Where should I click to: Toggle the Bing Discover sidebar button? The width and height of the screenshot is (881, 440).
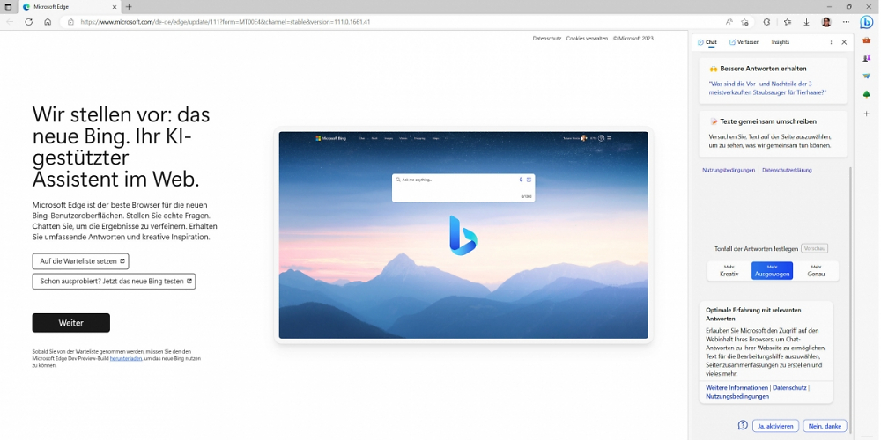[866, 23]
